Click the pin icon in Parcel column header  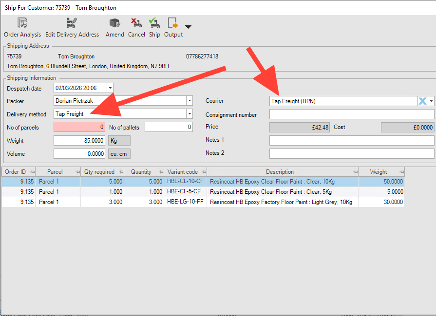[x=77, y=172]
